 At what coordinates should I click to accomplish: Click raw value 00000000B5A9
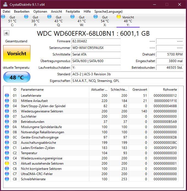point(165,122)
